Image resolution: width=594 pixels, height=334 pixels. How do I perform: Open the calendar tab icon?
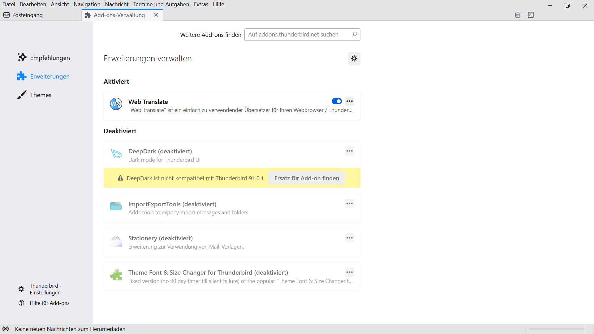(518, 15)
